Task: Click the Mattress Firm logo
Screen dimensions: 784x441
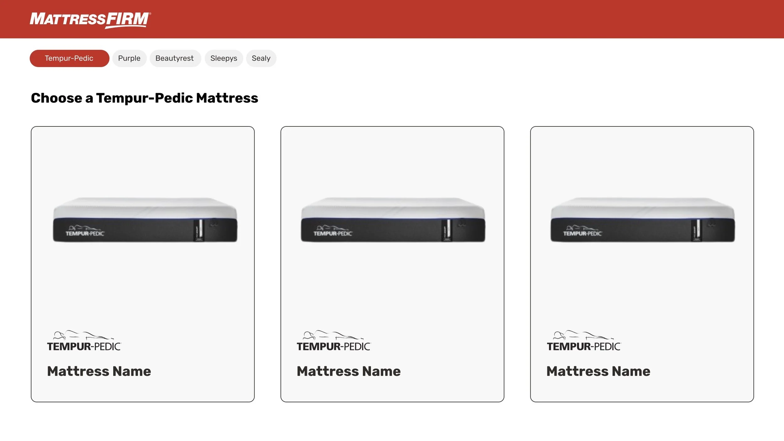Action: coord(90,20)
